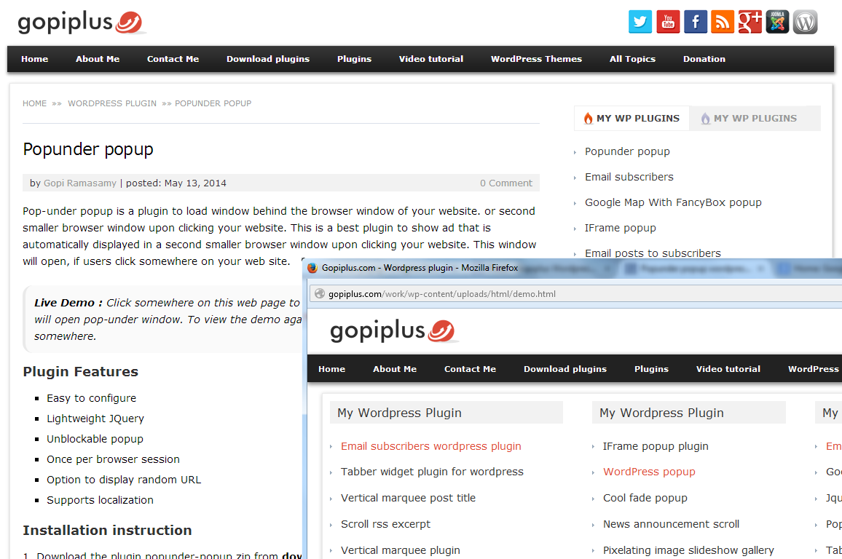Open Popunder popup sidebar link
This screenshot has width=842, height=559.
tap(627, 151)
